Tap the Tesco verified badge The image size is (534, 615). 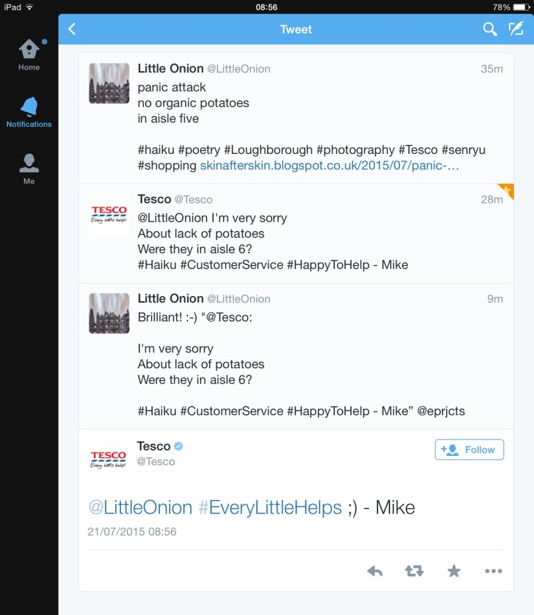(x=178, y=446)
